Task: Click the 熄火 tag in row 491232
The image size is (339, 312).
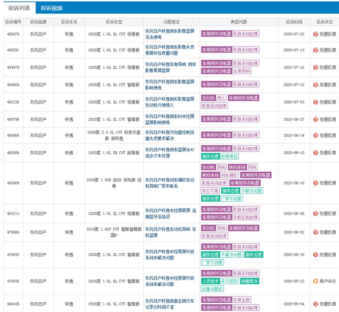Action: pos(221,98)
